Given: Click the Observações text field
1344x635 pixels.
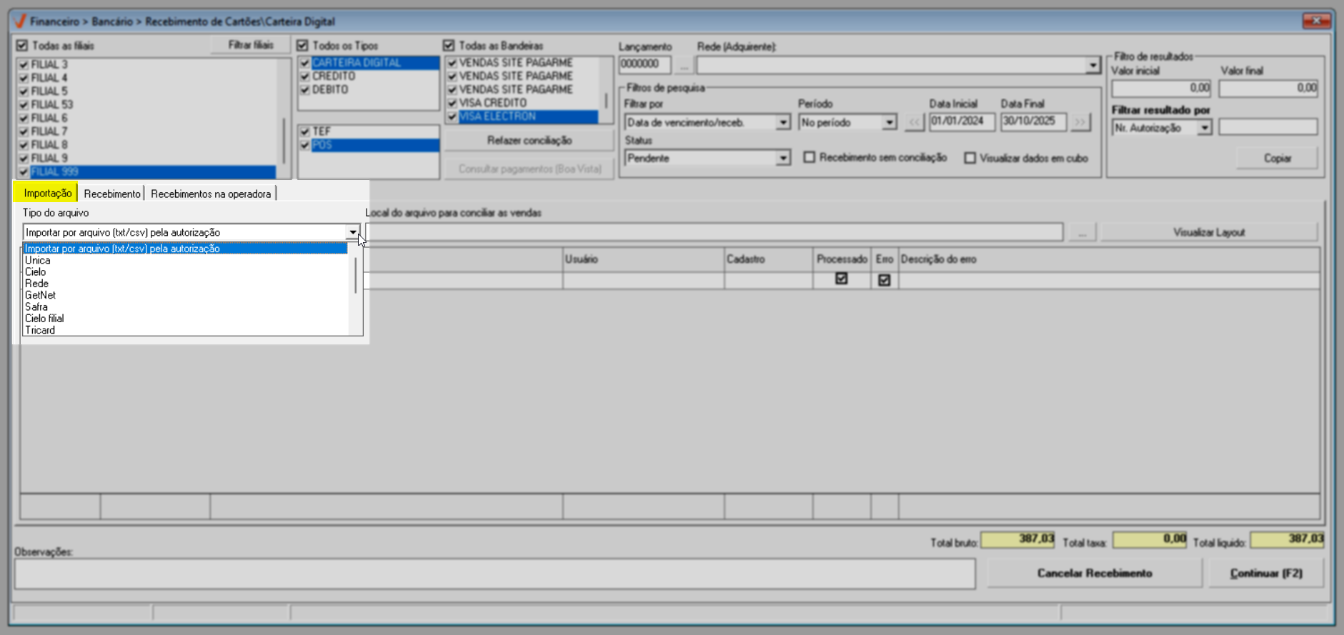Looking at the screenshot, I should tap(494, 574).
